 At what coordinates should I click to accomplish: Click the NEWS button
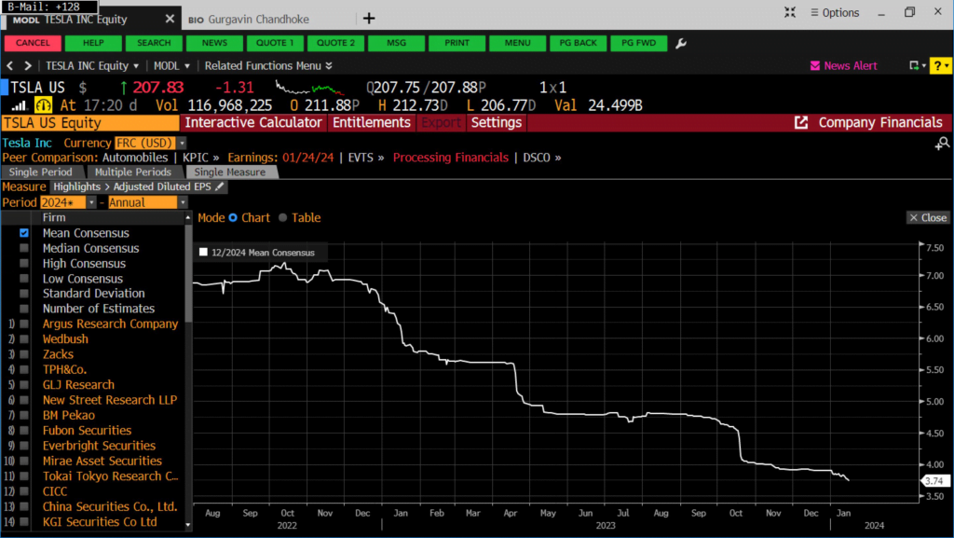pos(214,43)
